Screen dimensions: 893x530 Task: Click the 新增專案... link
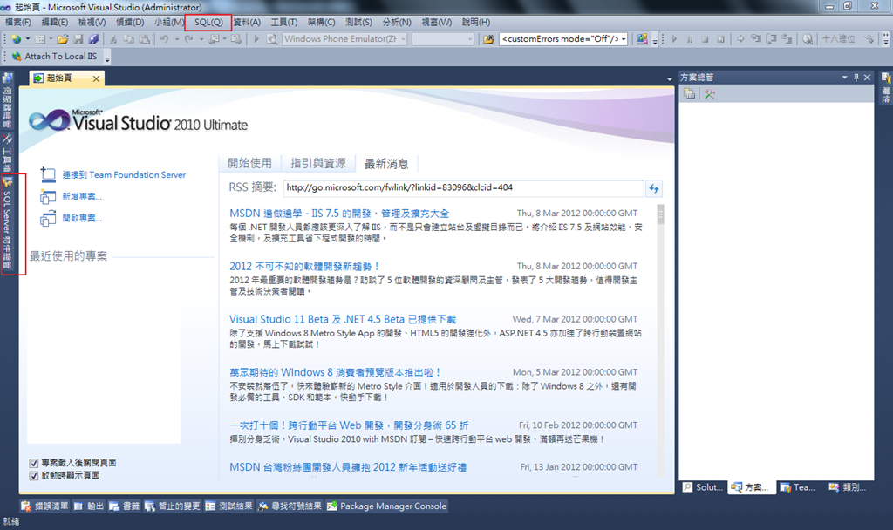82,196
